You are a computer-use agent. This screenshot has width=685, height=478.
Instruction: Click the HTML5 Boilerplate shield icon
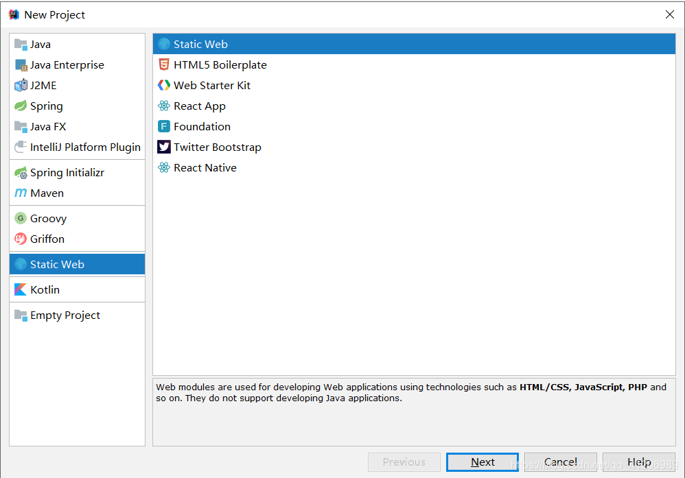(164, 64)
